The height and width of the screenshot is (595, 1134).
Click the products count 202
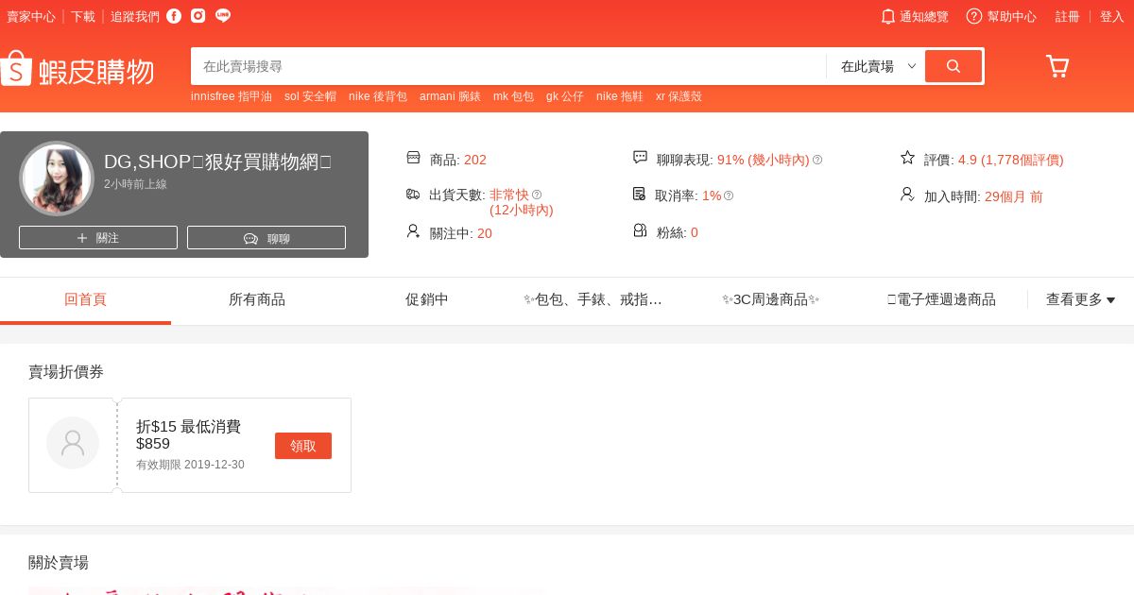(x=475, y=160)
